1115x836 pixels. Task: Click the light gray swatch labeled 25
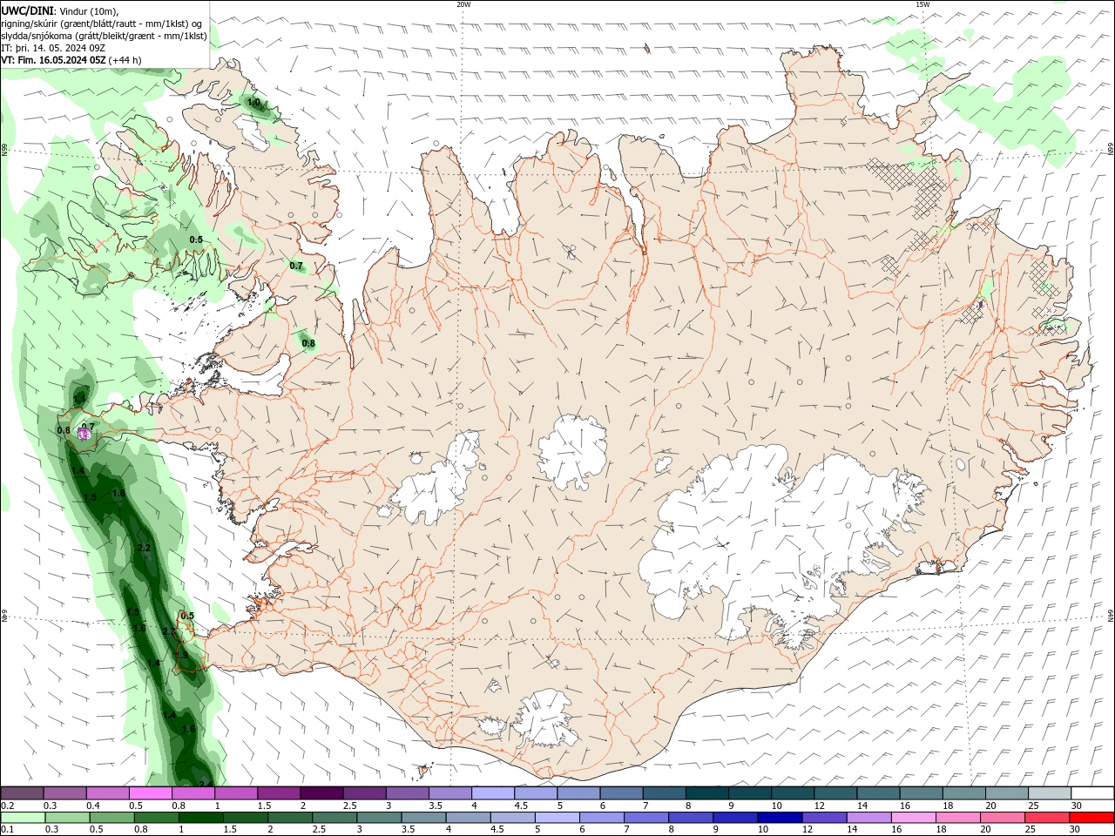[x=1049, y=793]
